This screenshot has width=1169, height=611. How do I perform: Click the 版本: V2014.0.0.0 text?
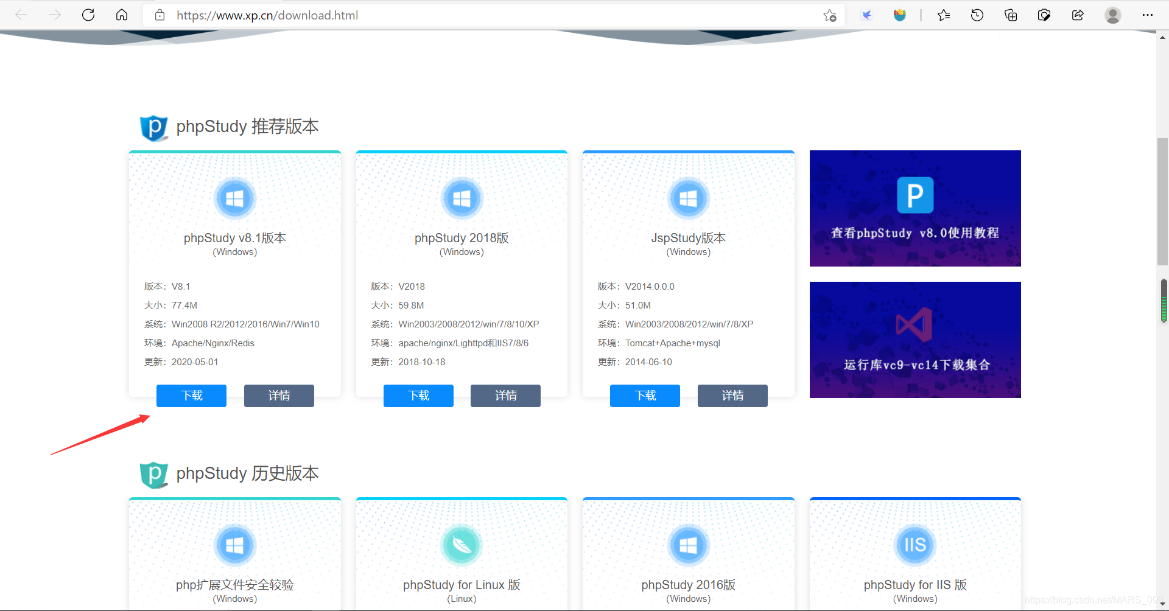636,287
